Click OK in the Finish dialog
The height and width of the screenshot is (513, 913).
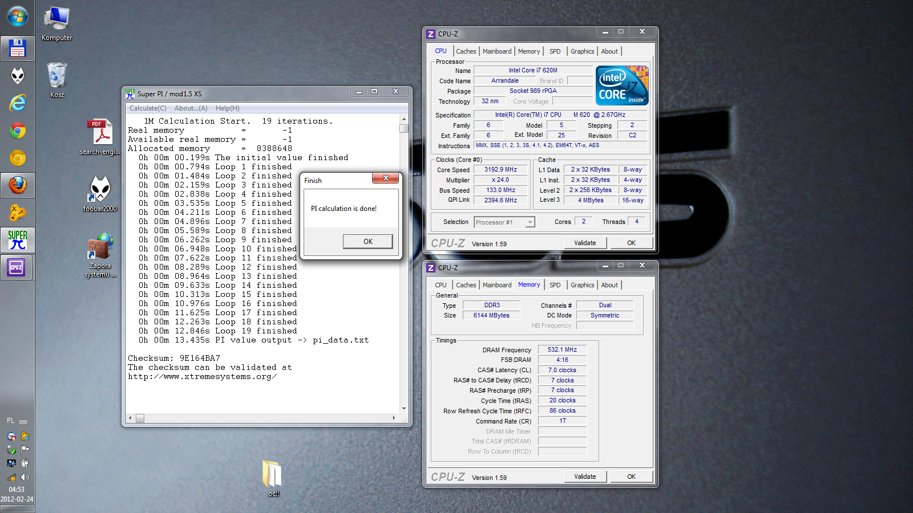pos(368,242)
